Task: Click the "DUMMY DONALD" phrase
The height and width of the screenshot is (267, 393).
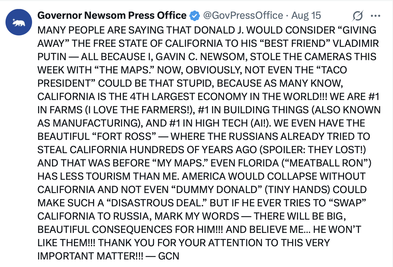Action: point(216,190)
